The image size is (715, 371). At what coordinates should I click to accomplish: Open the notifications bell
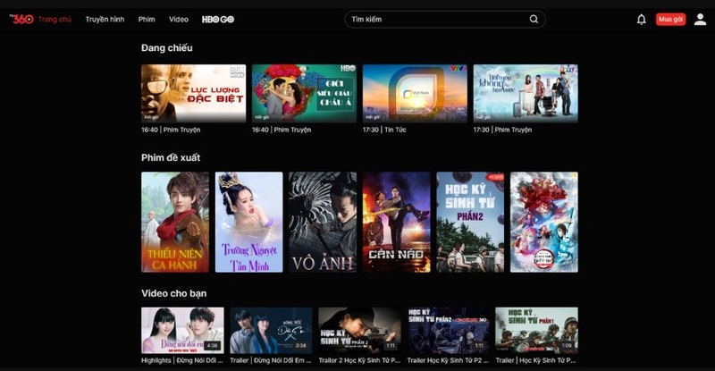(641, 19)
